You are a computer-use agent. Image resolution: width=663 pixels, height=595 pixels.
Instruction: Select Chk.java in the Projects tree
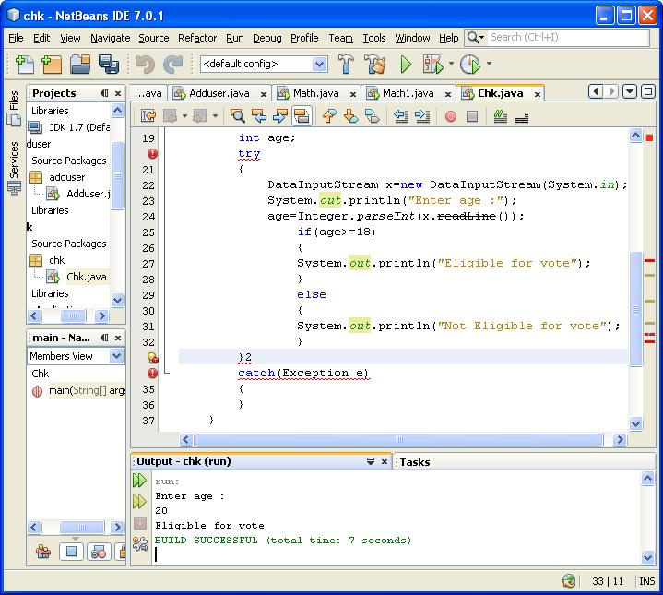point(87,277)
